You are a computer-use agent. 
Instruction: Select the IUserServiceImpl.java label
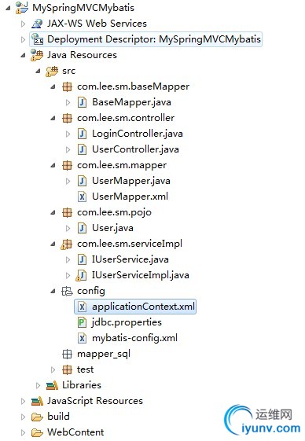click(141, 275)
